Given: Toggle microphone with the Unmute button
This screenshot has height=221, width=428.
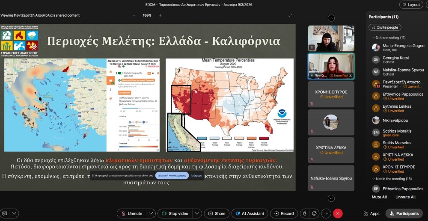Looking at the screenshot, I should pyautogui.click(x=131, y=213).
